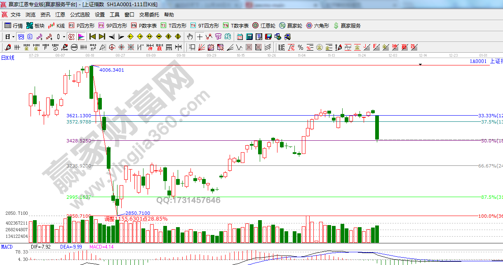Expand the 日 period dropdown arrow

pyautogui.click(x=13, y=37)
